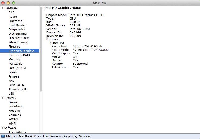Select Modems under Network
Viewport: 200px width, 139px height.
click(14, 111)
